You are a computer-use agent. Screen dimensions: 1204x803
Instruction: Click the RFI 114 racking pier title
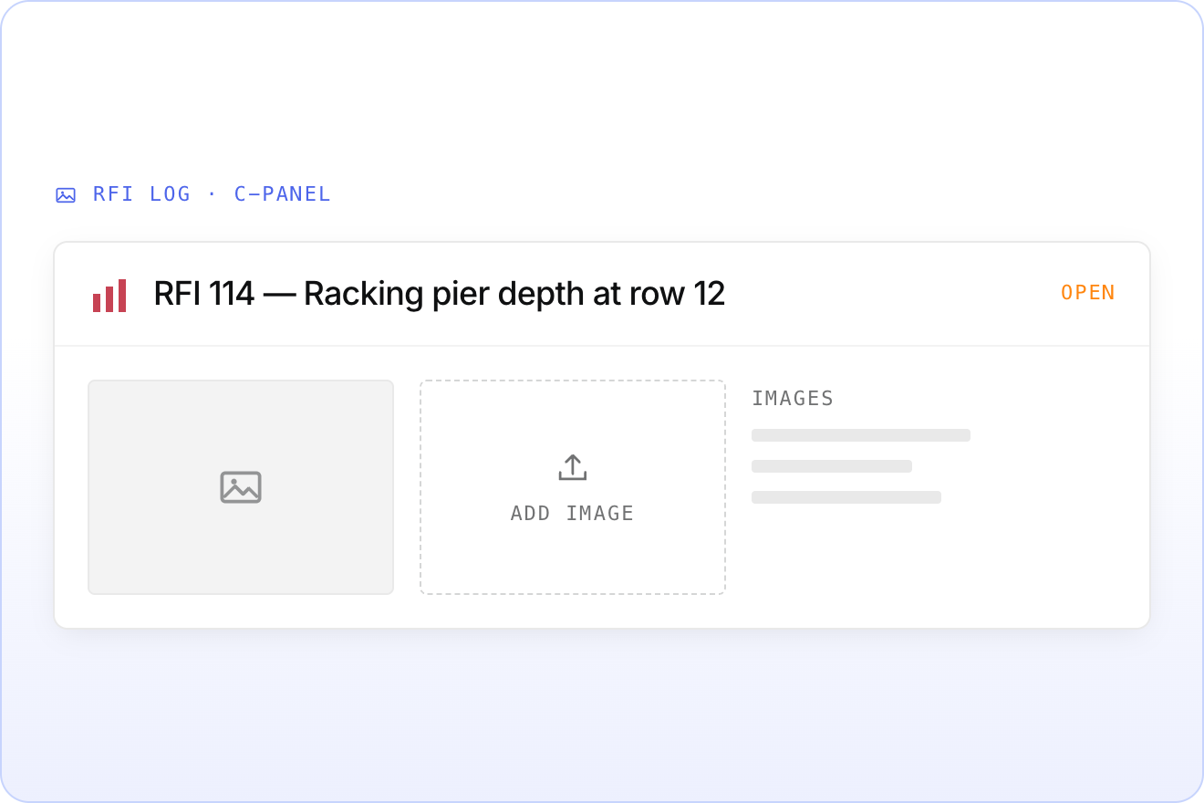point(440,294)
